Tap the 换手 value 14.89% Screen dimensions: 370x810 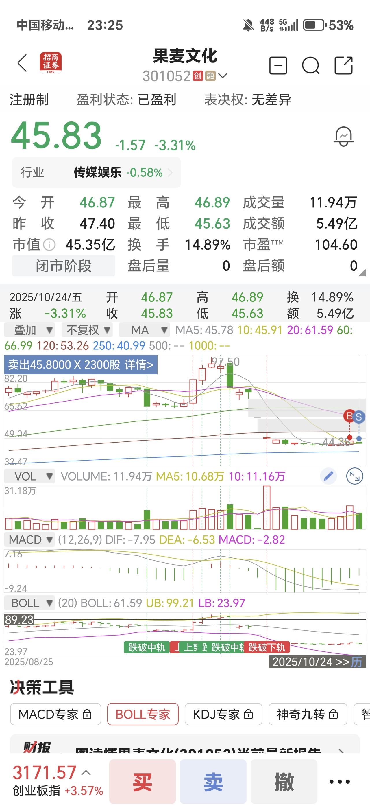pos(208,244)
